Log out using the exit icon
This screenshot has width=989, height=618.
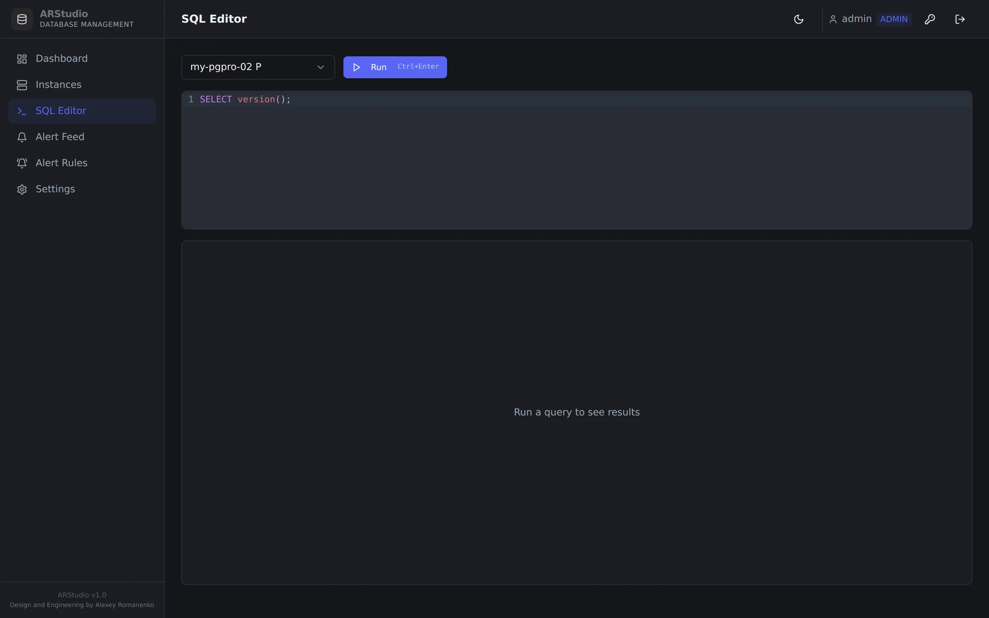(x=960, y=19)
